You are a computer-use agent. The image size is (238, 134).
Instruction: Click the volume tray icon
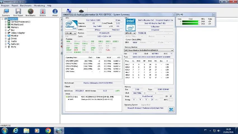[219, 131]
